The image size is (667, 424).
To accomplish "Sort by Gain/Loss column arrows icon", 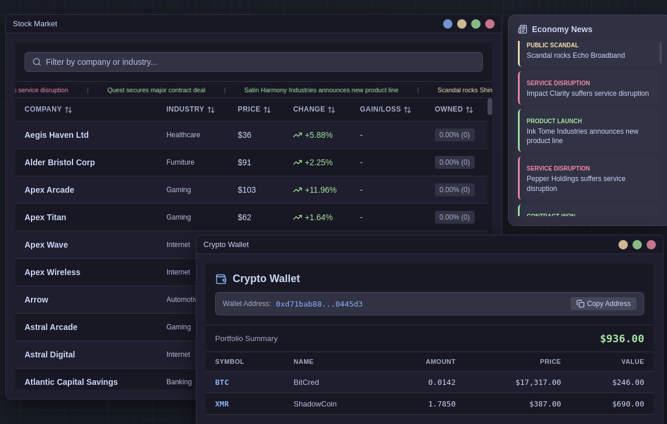I will pos(407,110).
